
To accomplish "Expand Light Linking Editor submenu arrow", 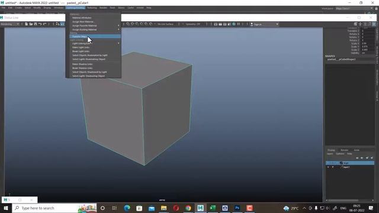I will pos(118,43).
